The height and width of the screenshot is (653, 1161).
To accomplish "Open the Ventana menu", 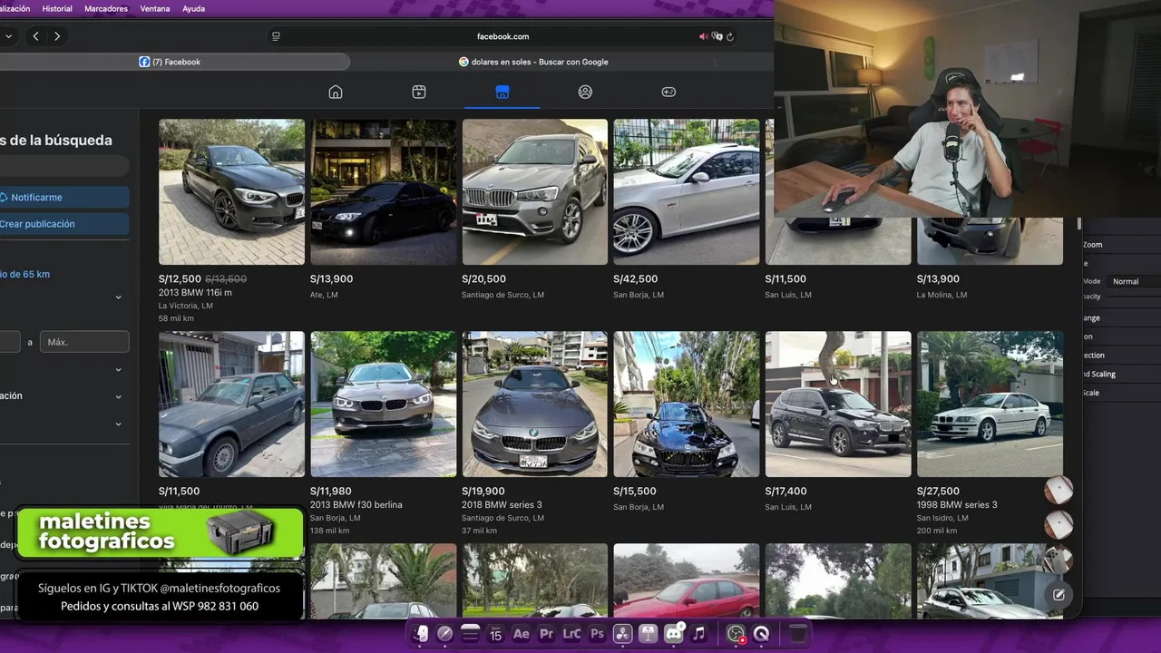I will (155, 8).
